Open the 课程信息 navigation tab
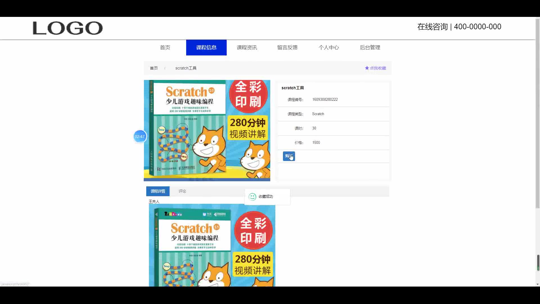540x304 pixels. click(x=206, y=48)
